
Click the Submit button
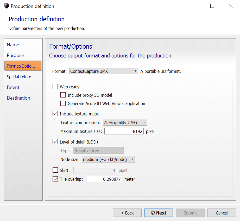(190, 213)
